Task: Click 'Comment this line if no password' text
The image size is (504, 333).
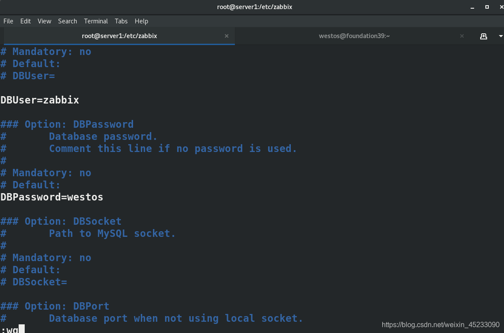Action: point(146,149)
